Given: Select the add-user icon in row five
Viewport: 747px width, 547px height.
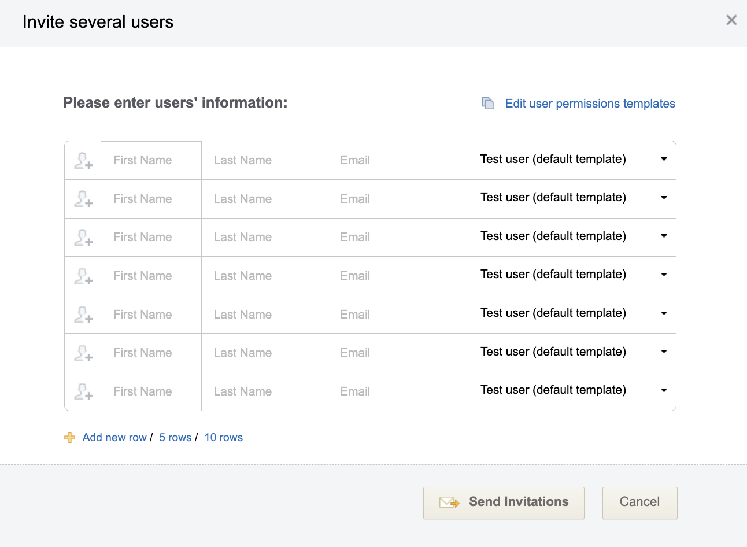Looking at the screenshot, I should (x=83, y=314).
